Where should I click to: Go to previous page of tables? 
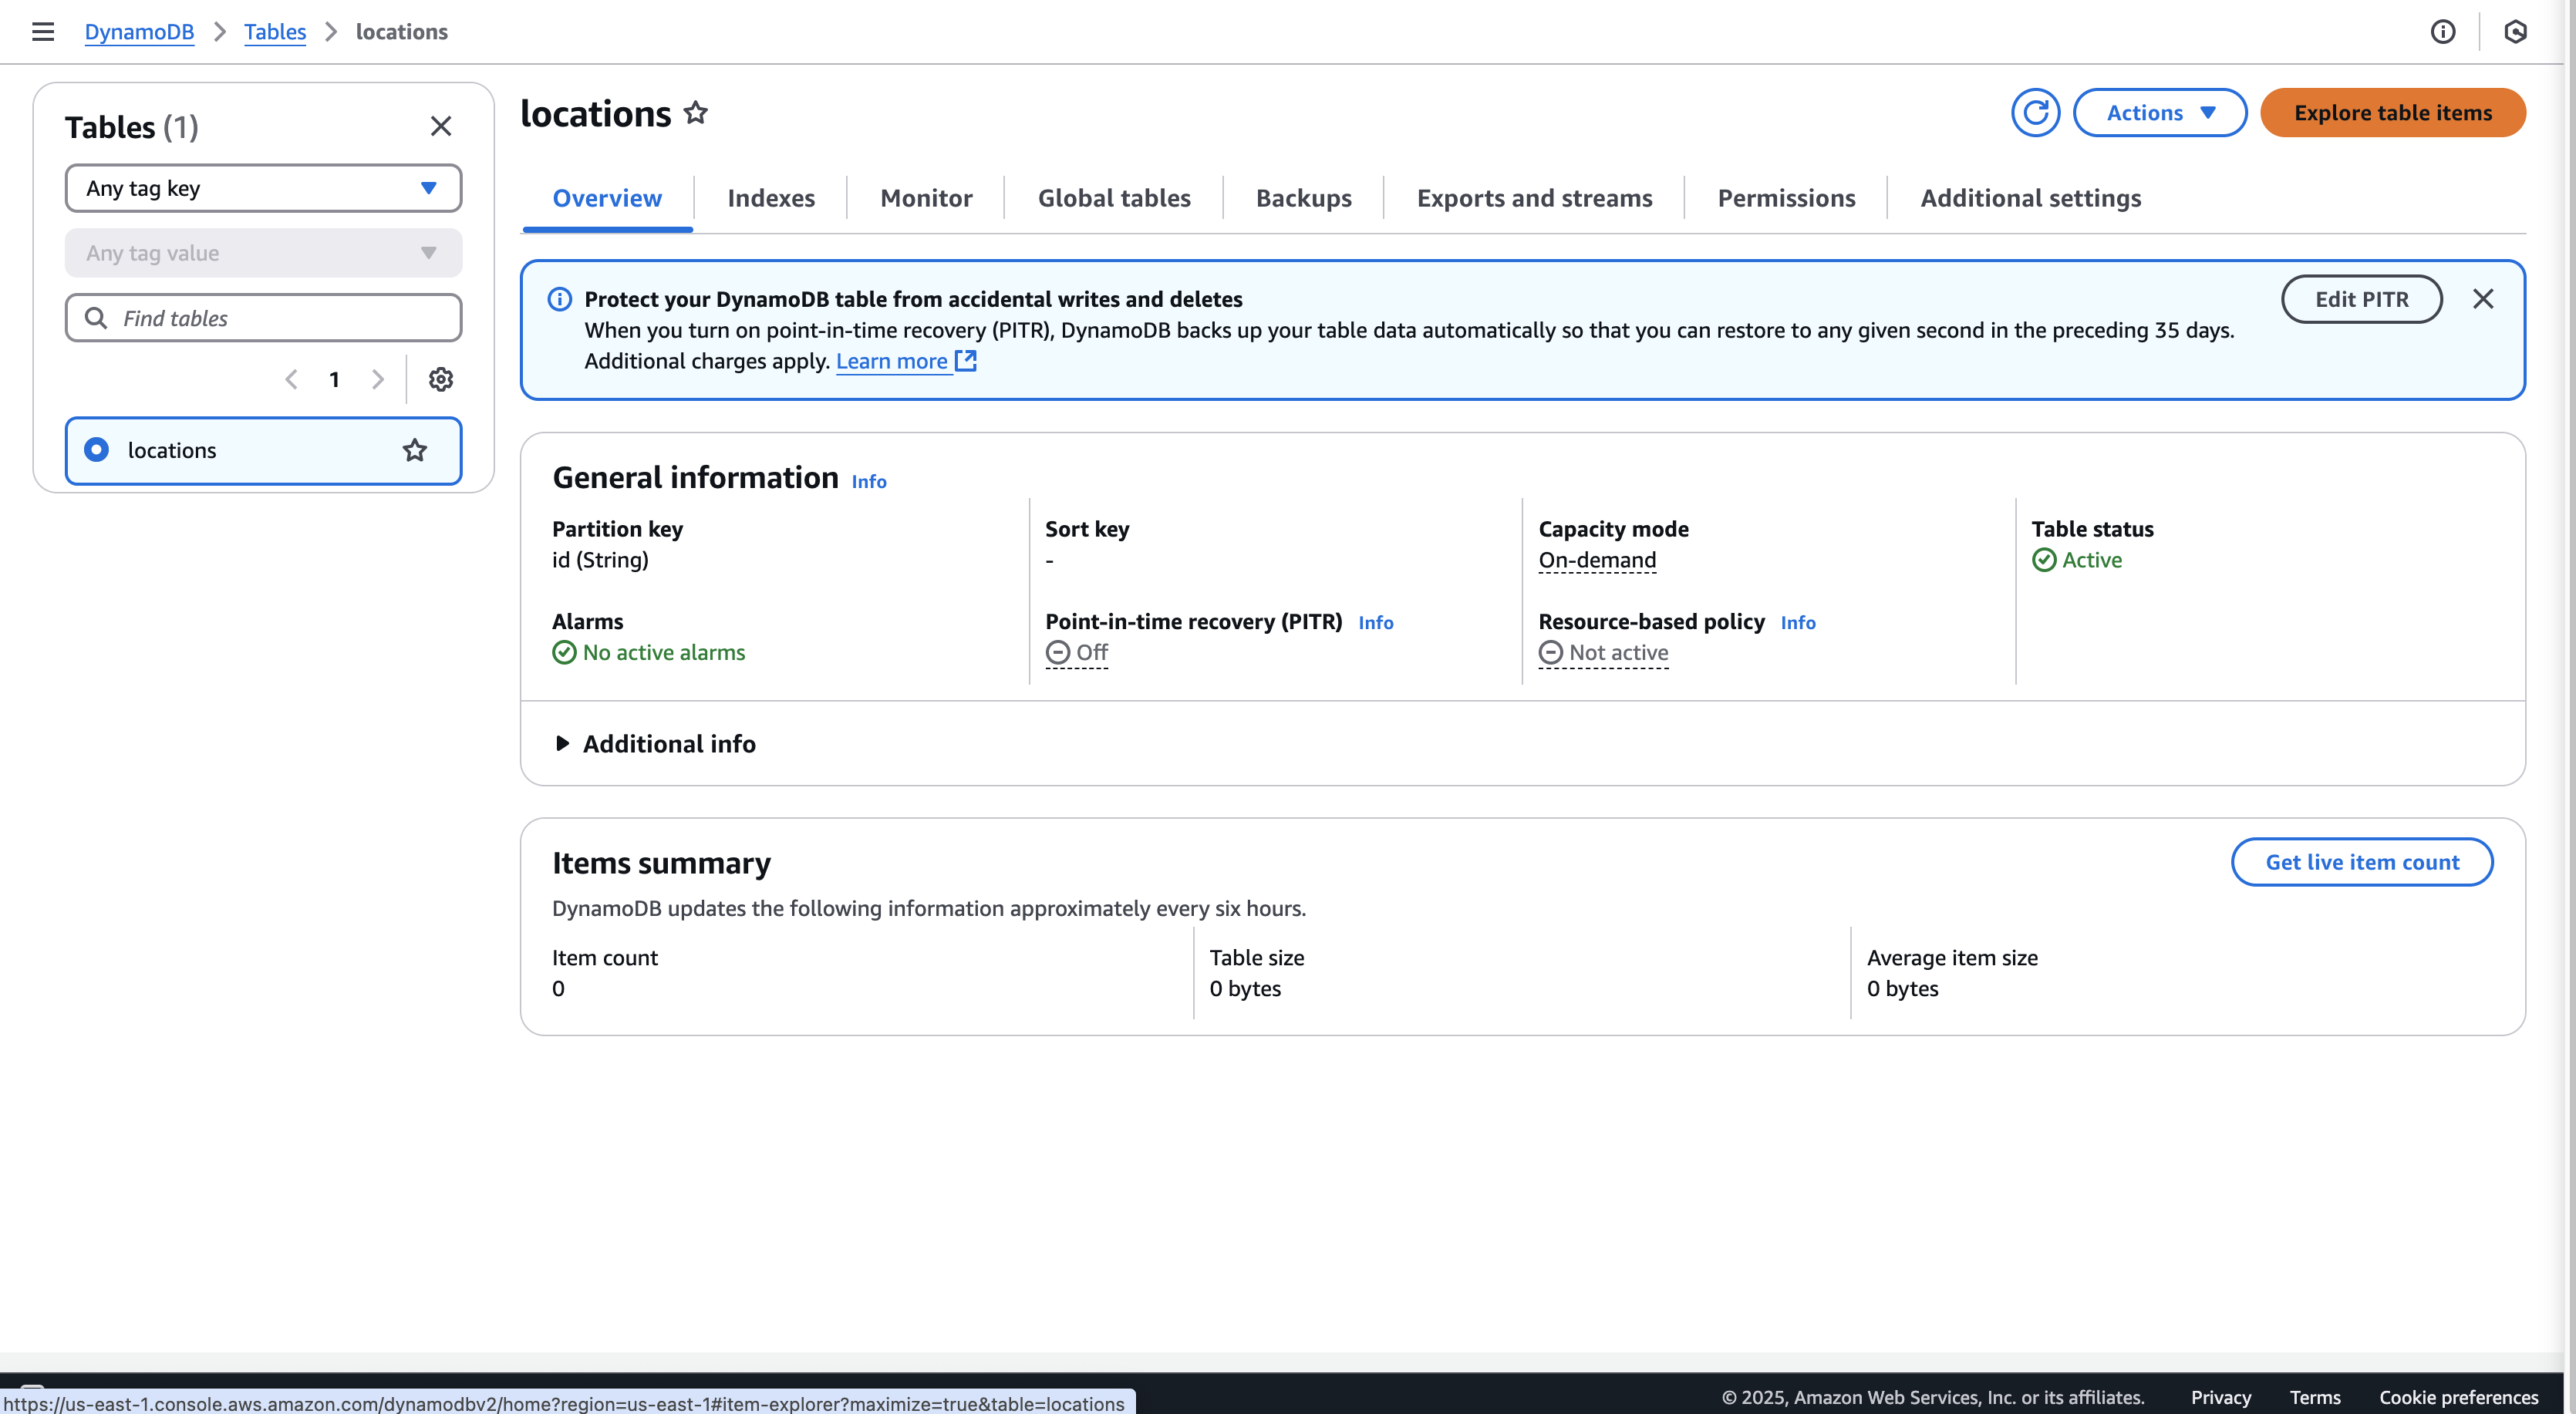[x=291, y=379]
